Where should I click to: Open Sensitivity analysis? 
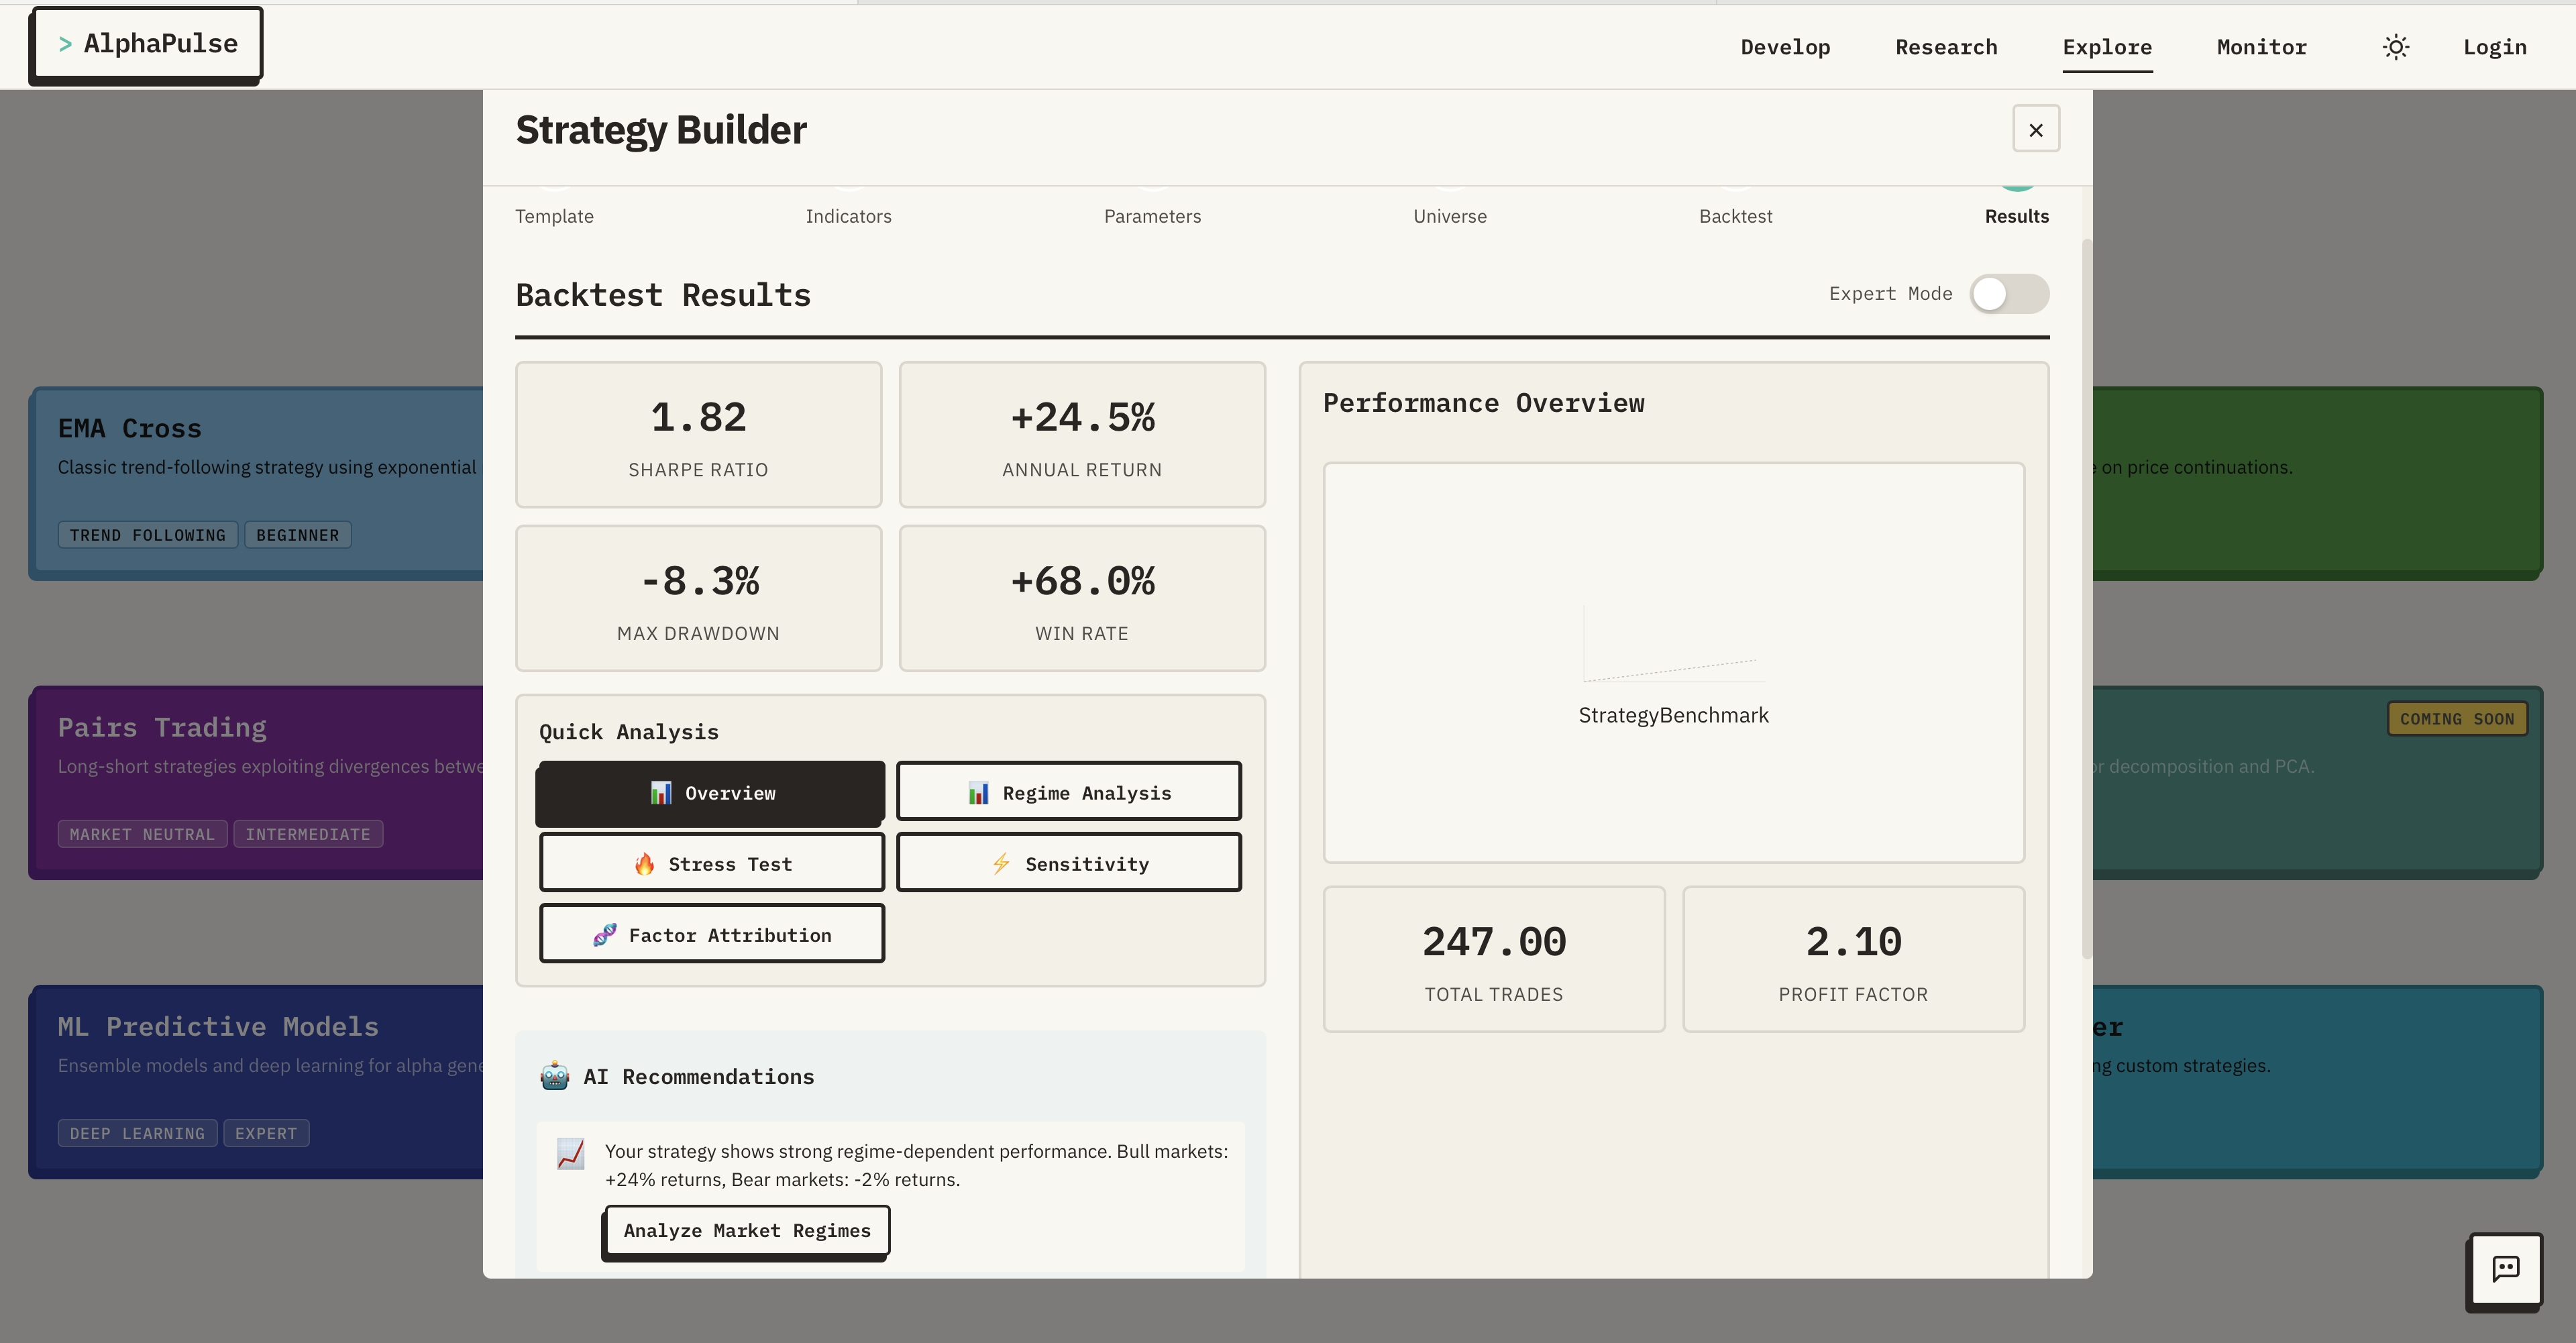point(1068,863)
